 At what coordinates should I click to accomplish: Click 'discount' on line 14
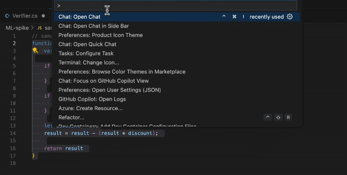pyautogui.click(x=140, y=133)
